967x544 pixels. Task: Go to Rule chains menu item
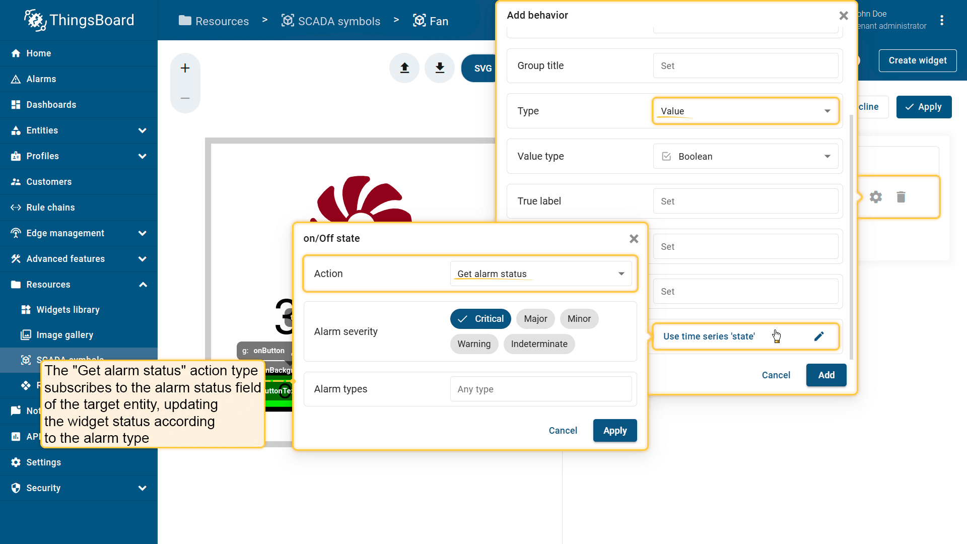pos(50,208)
